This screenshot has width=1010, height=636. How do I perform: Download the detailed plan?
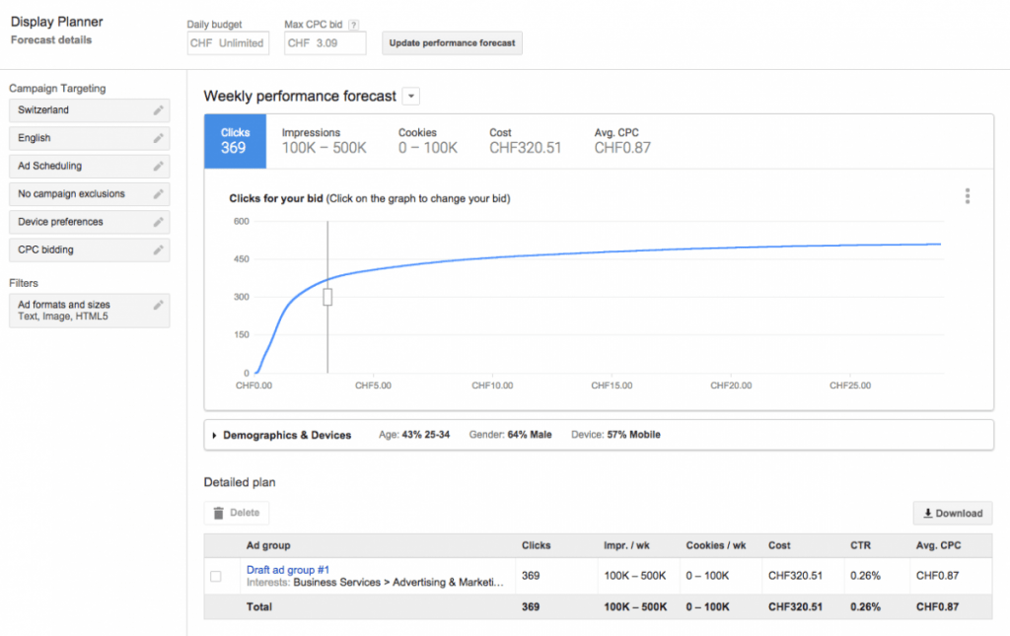point(951,513)
